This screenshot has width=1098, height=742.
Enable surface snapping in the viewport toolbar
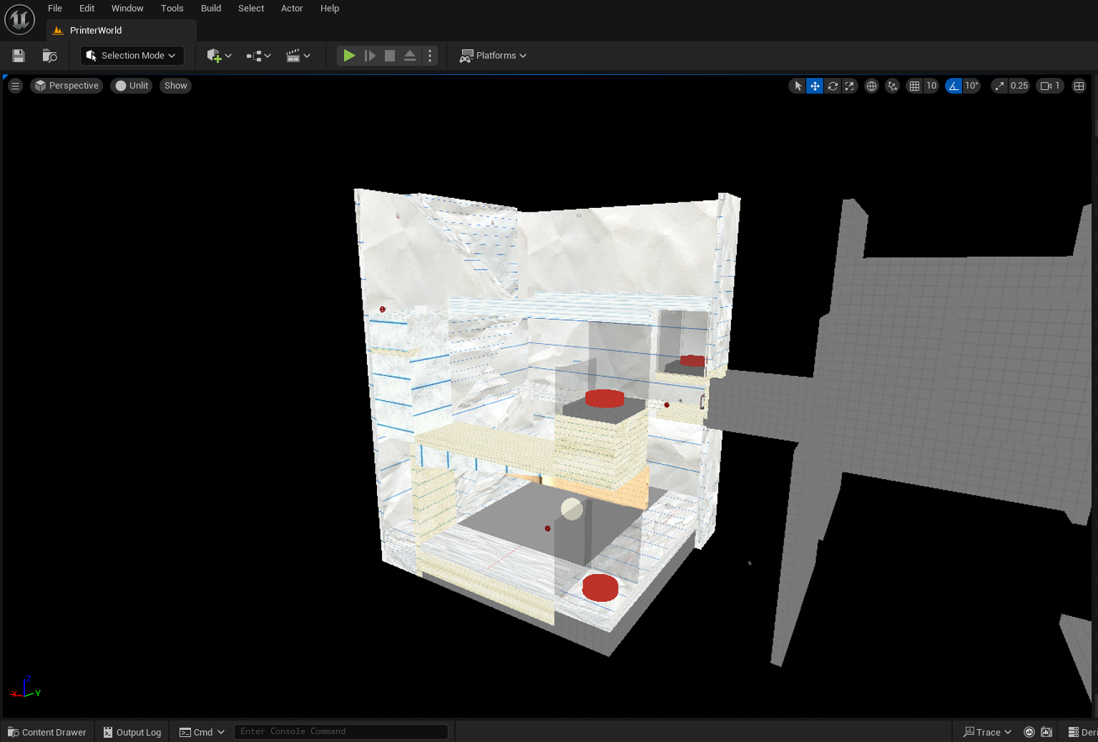(892, 85)
